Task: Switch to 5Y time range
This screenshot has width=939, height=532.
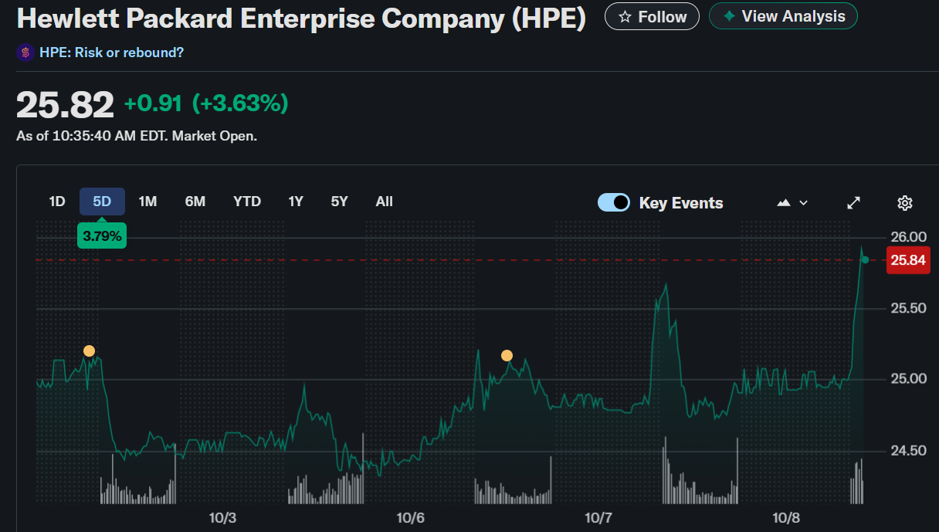Action: tap(340, 202)
